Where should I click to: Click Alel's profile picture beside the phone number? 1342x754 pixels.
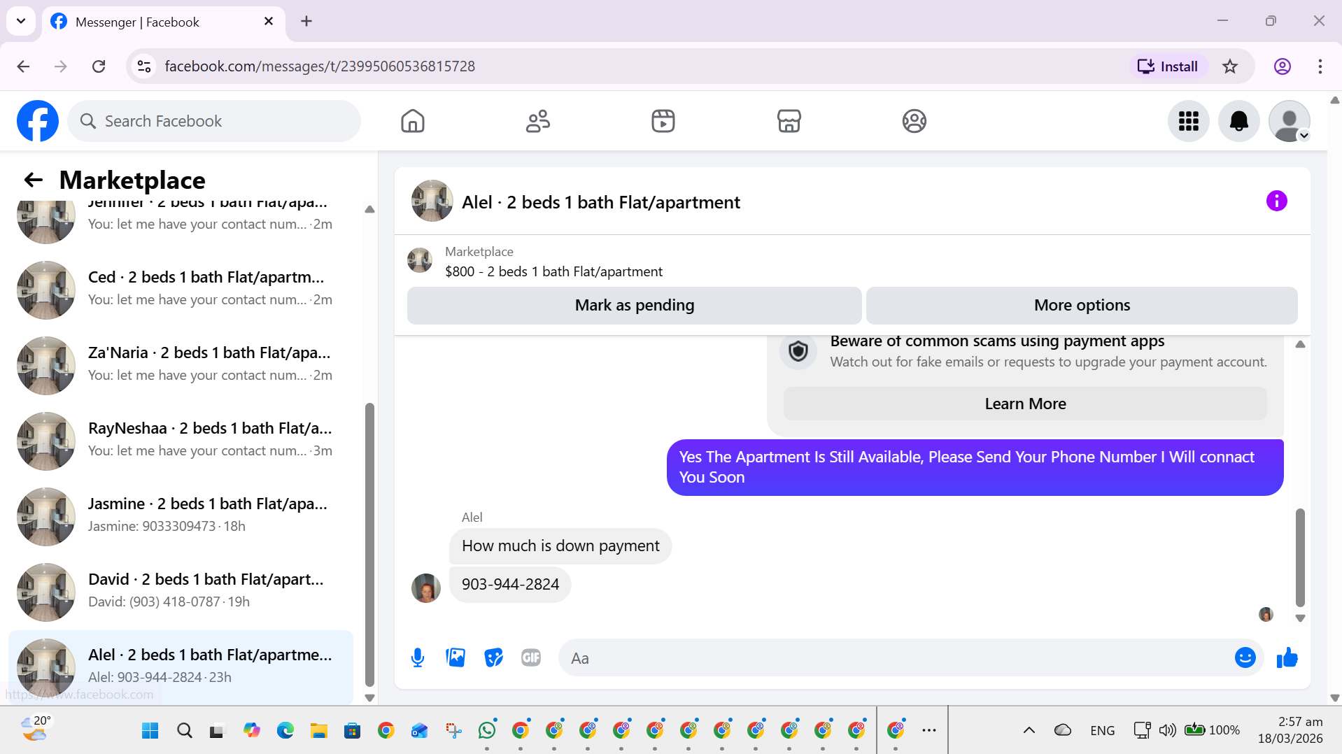click(426, 588)
